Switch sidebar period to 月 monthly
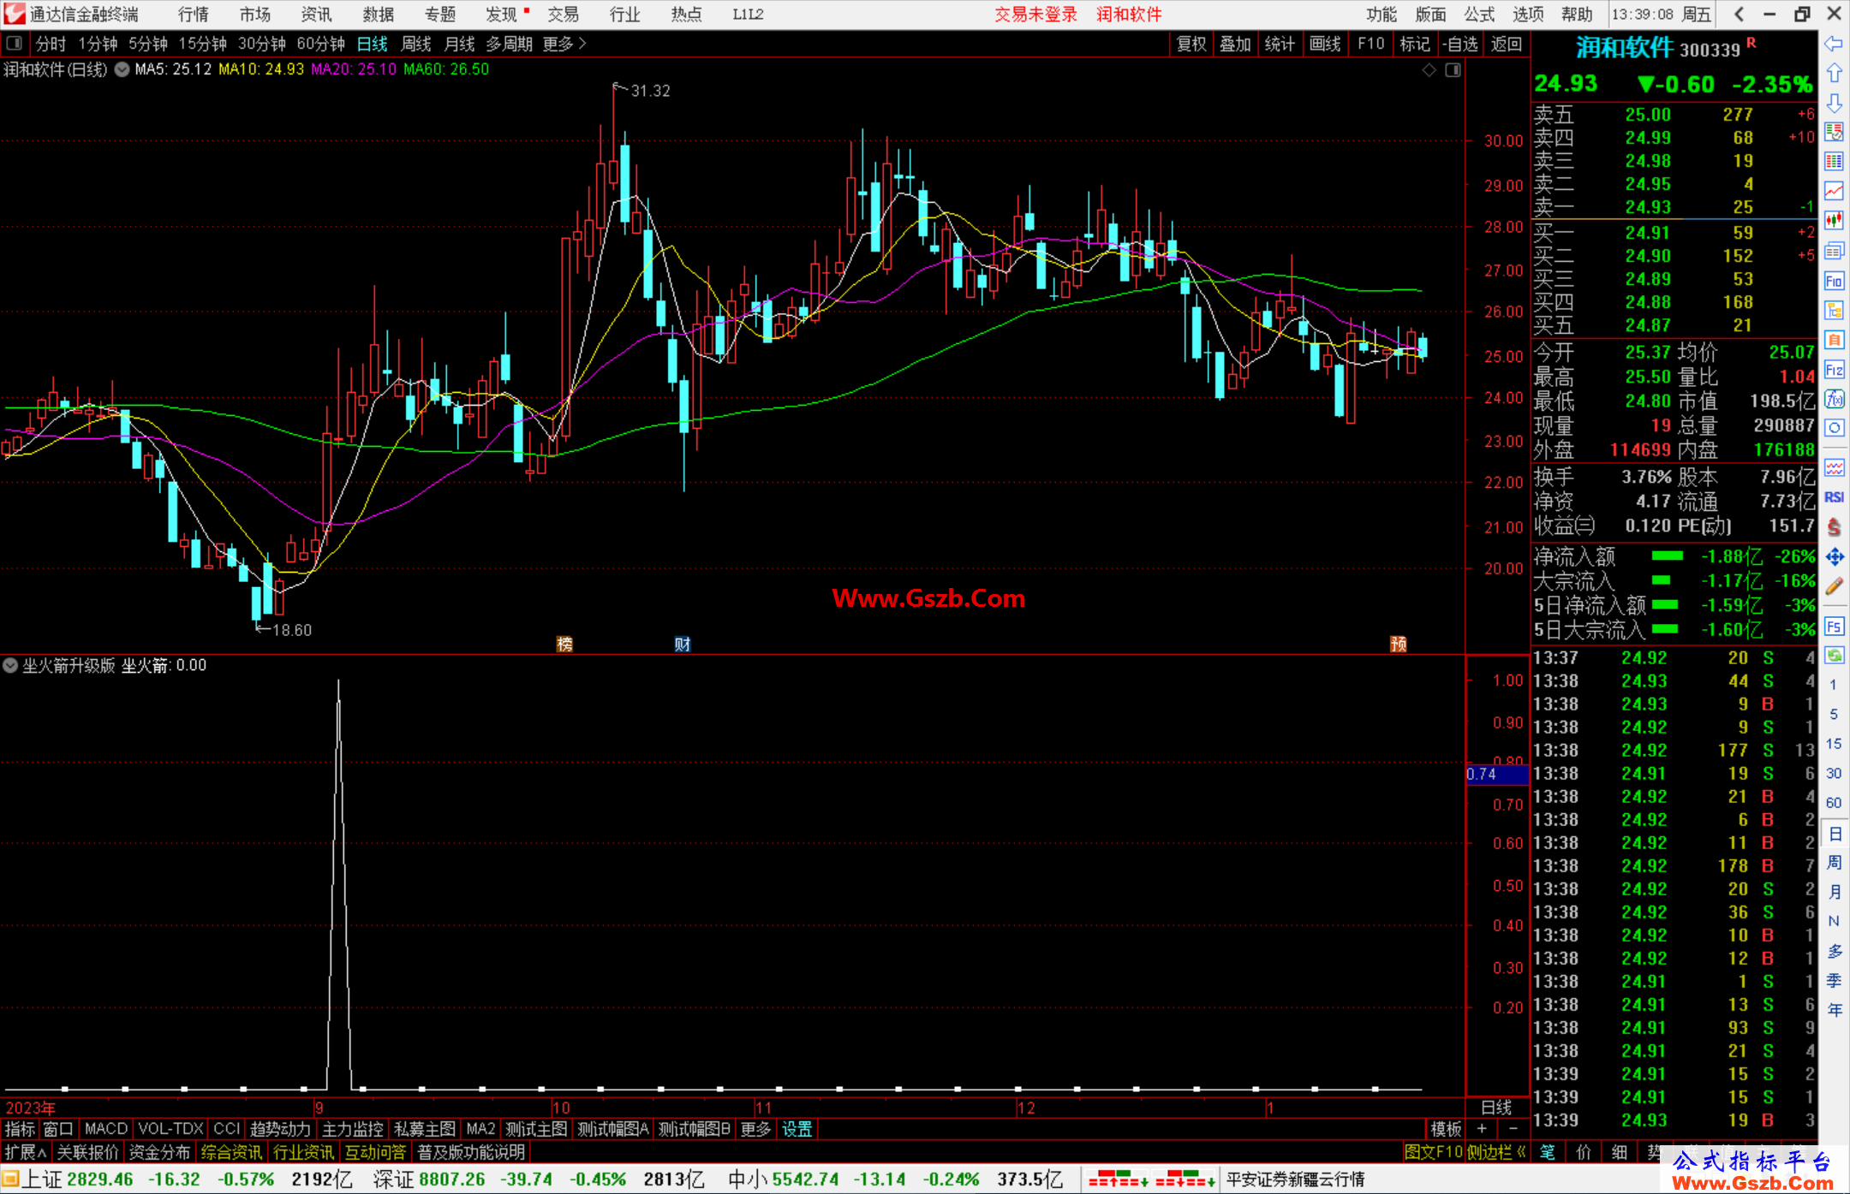Viewport: 1850px width, 1194px height. pyautogui.click(x=1834, y=891)
